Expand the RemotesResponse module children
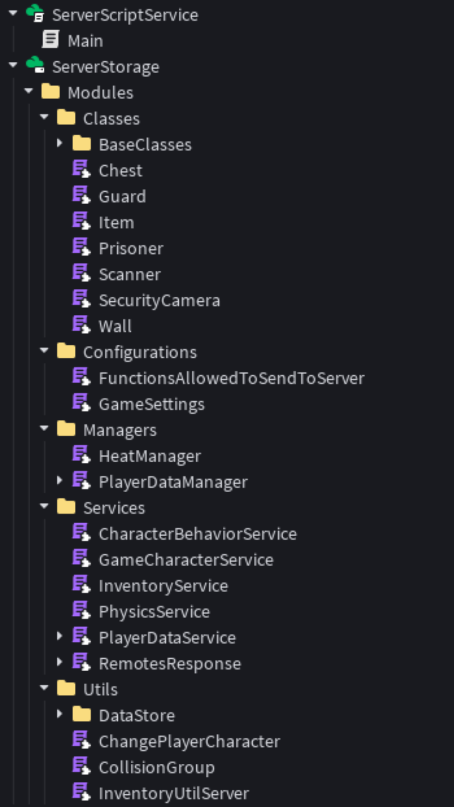 point(60,662)
